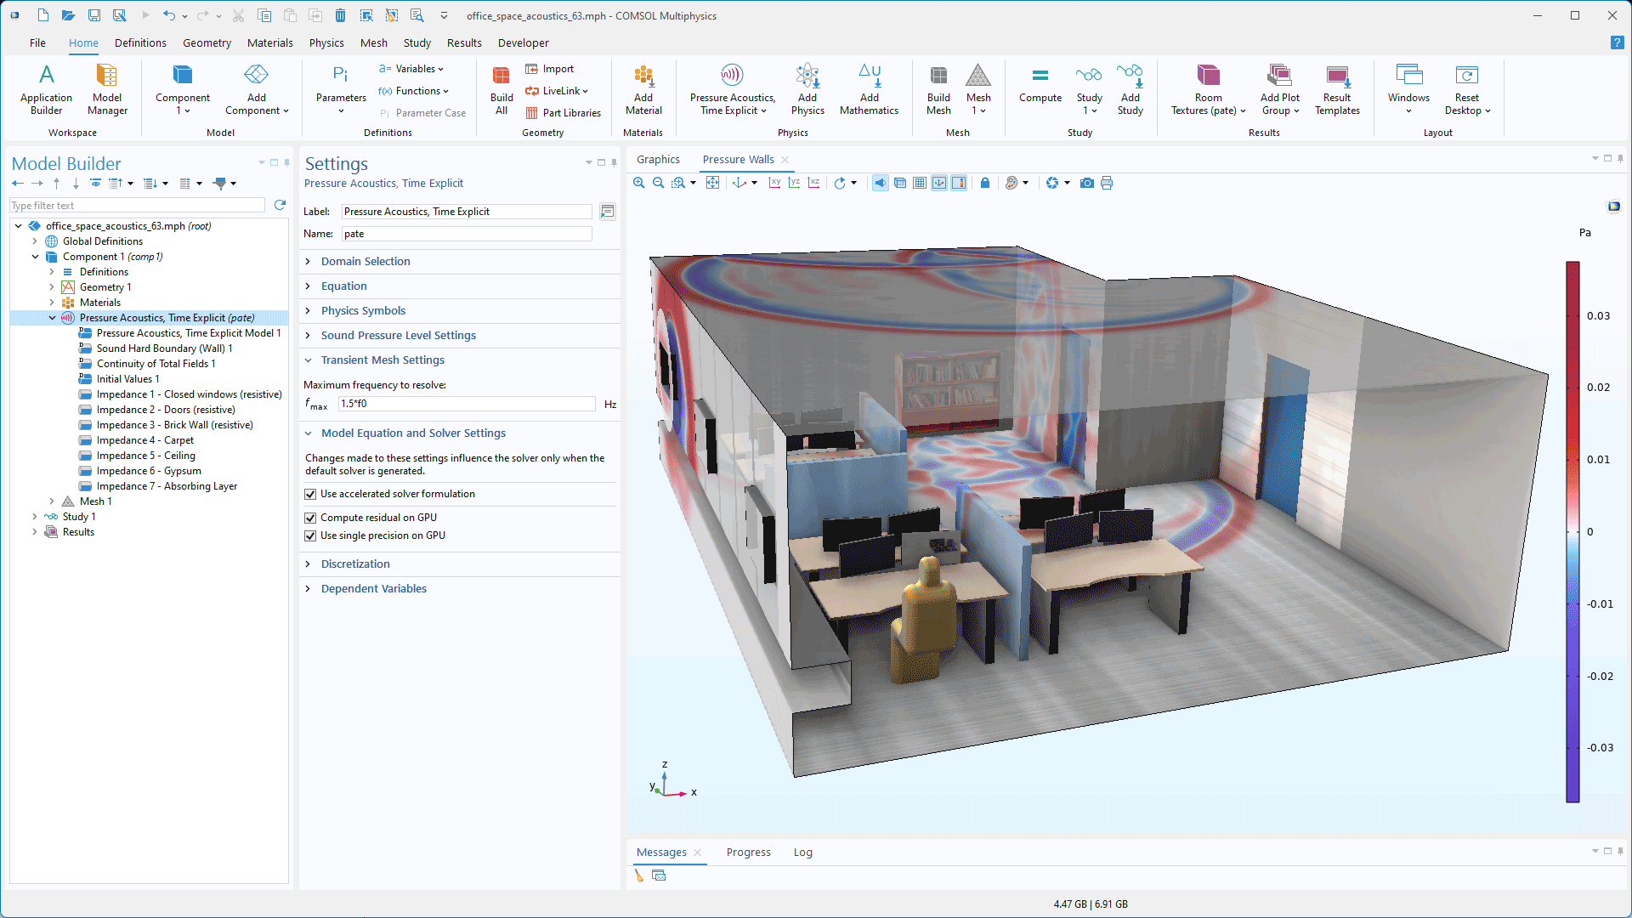Open help question mark icon
Image resolution: width=1632 pixels, height=918 pixels.
(x=1617, y=42)
